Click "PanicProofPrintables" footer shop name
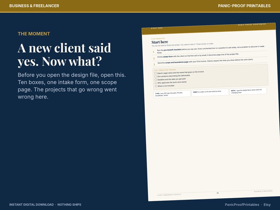The image size is (280, 210). coord(242,205)
